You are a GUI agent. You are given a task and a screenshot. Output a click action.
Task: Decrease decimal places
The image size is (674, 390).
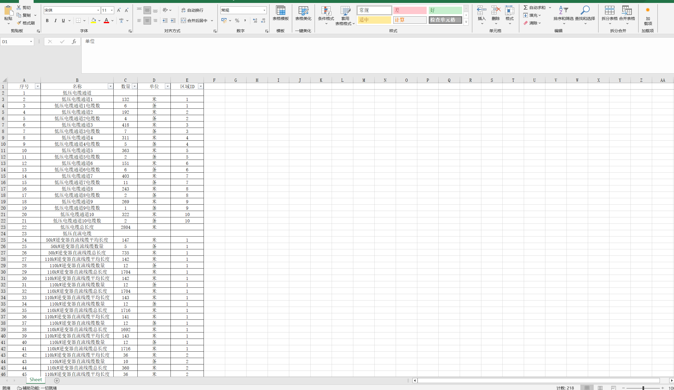pyautogui.click(x=263, y=21)
